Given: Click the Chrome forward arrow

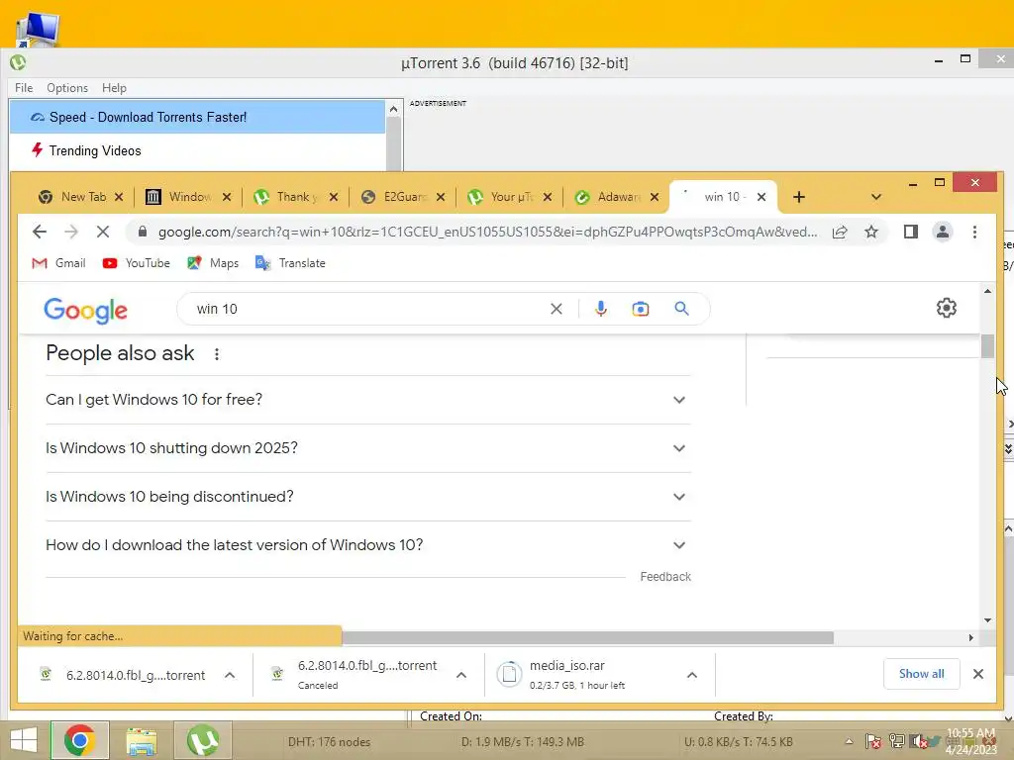Looking at the screenshot, I should click(x=71, y=232).
